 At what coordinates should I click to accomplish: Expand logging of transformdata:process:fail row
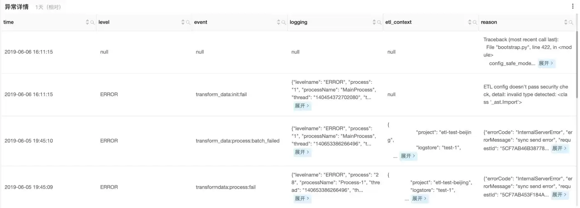tap(302, 199)
